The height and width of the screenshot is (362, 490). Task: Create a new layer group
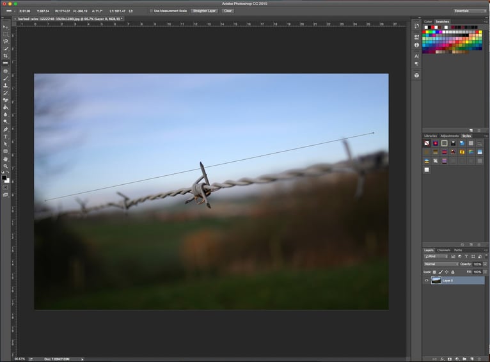point(464,359)
